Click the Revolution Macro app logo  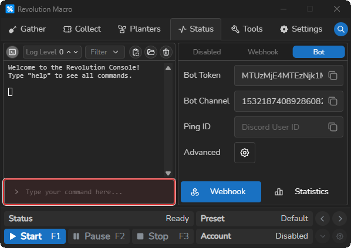[x=10, y=9]
